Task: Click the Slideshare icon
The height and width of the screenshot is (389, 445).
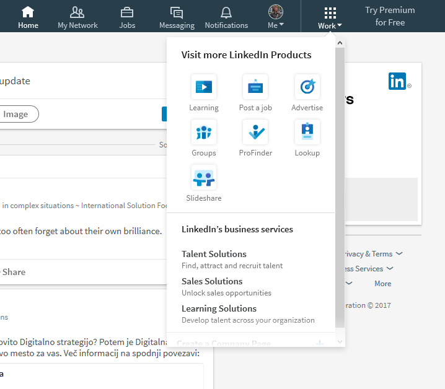Action: pyautogui.click(x=204, y=178)
